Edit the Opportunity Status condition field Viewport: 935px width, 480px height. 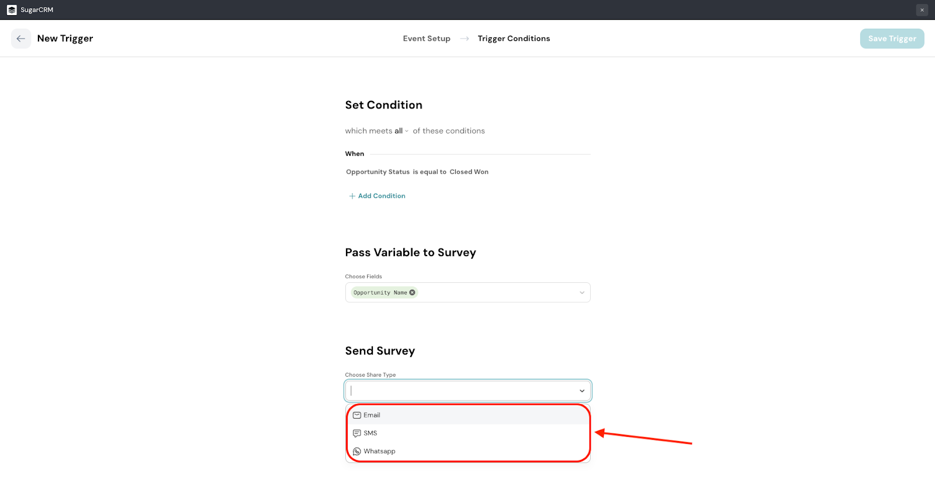[378, 172]
